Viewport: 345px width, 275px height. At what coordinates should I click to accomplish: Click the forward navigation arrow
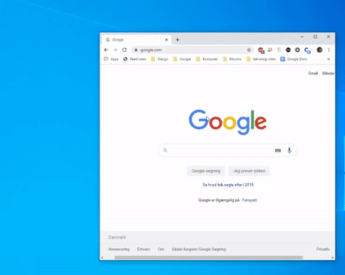[115, 50]
